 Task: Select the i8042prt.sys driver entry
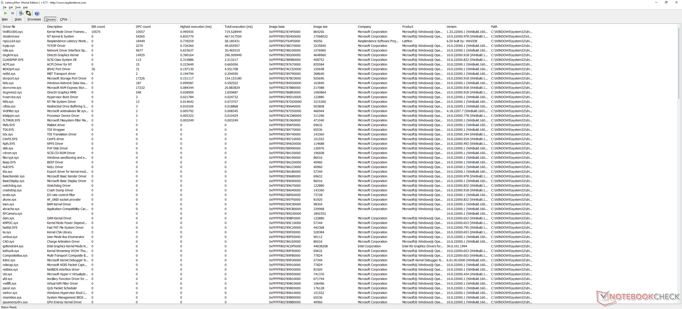point(11,69)
